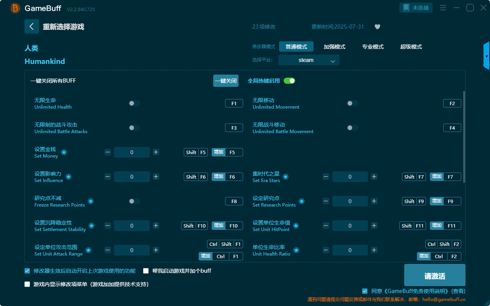Select the 超级模式 tab
The image size is (490, 306).
pos(411,47)
